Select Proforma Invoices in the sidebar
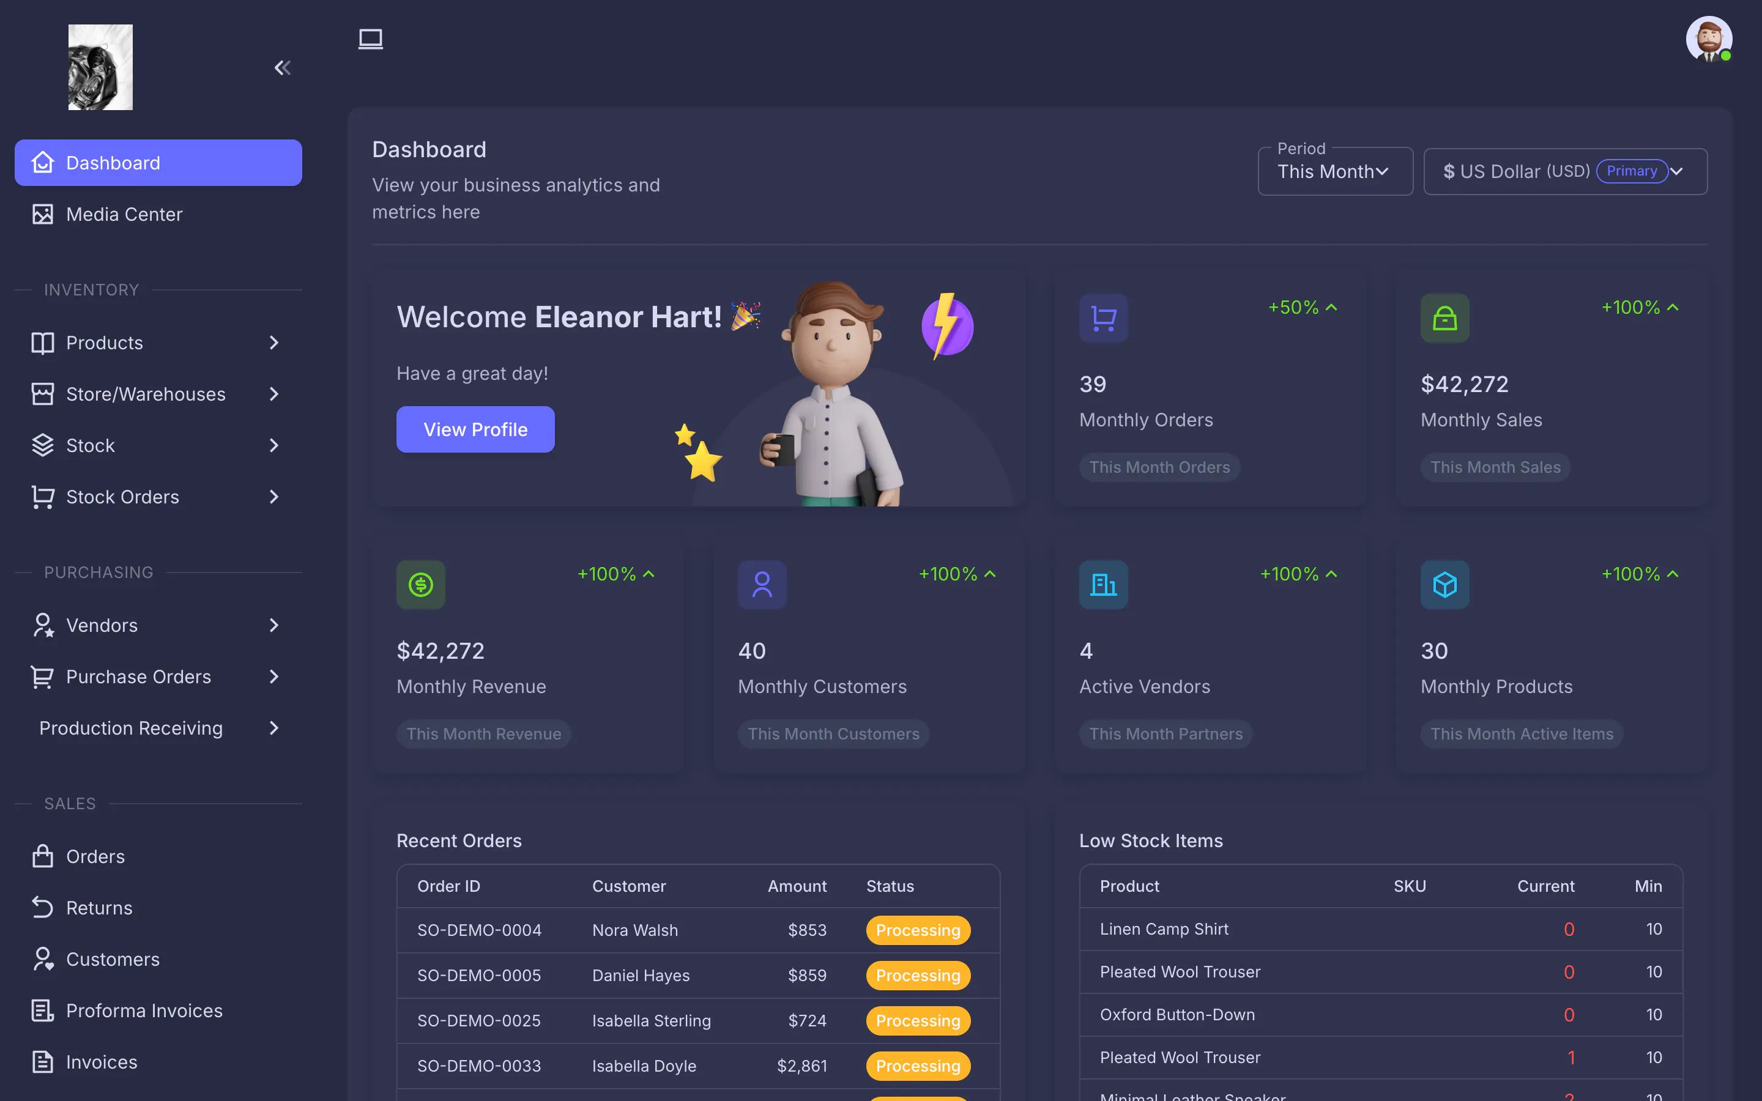Viewport: 1762px width, 1101px height. [x=158, y=1010]
